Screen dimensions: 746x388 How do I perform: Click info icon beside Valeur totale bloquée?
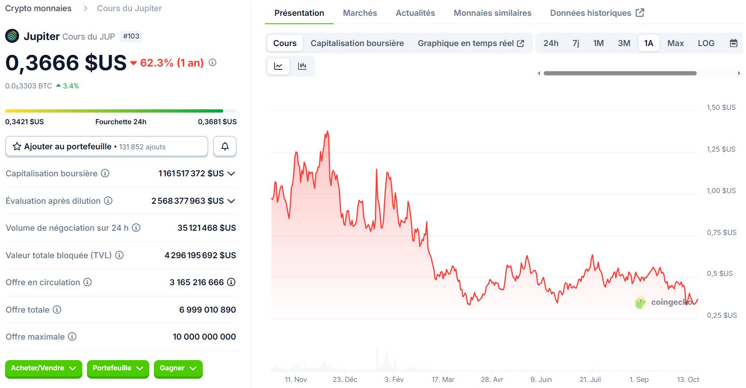(120, 255)
